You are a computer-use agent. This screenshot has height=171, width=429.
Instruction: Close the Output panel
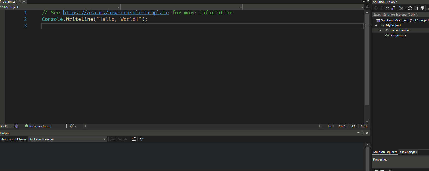pyautogui.click(x=367, y=133)
